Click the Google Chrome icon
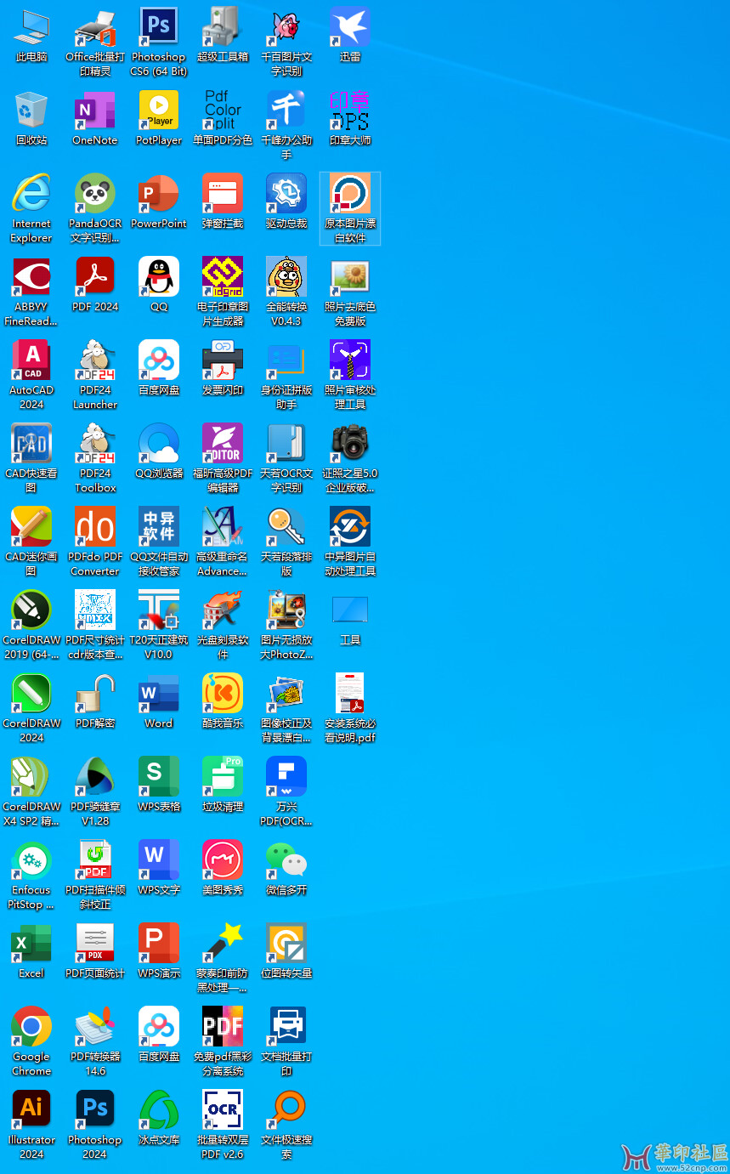 coord(31,1027)
